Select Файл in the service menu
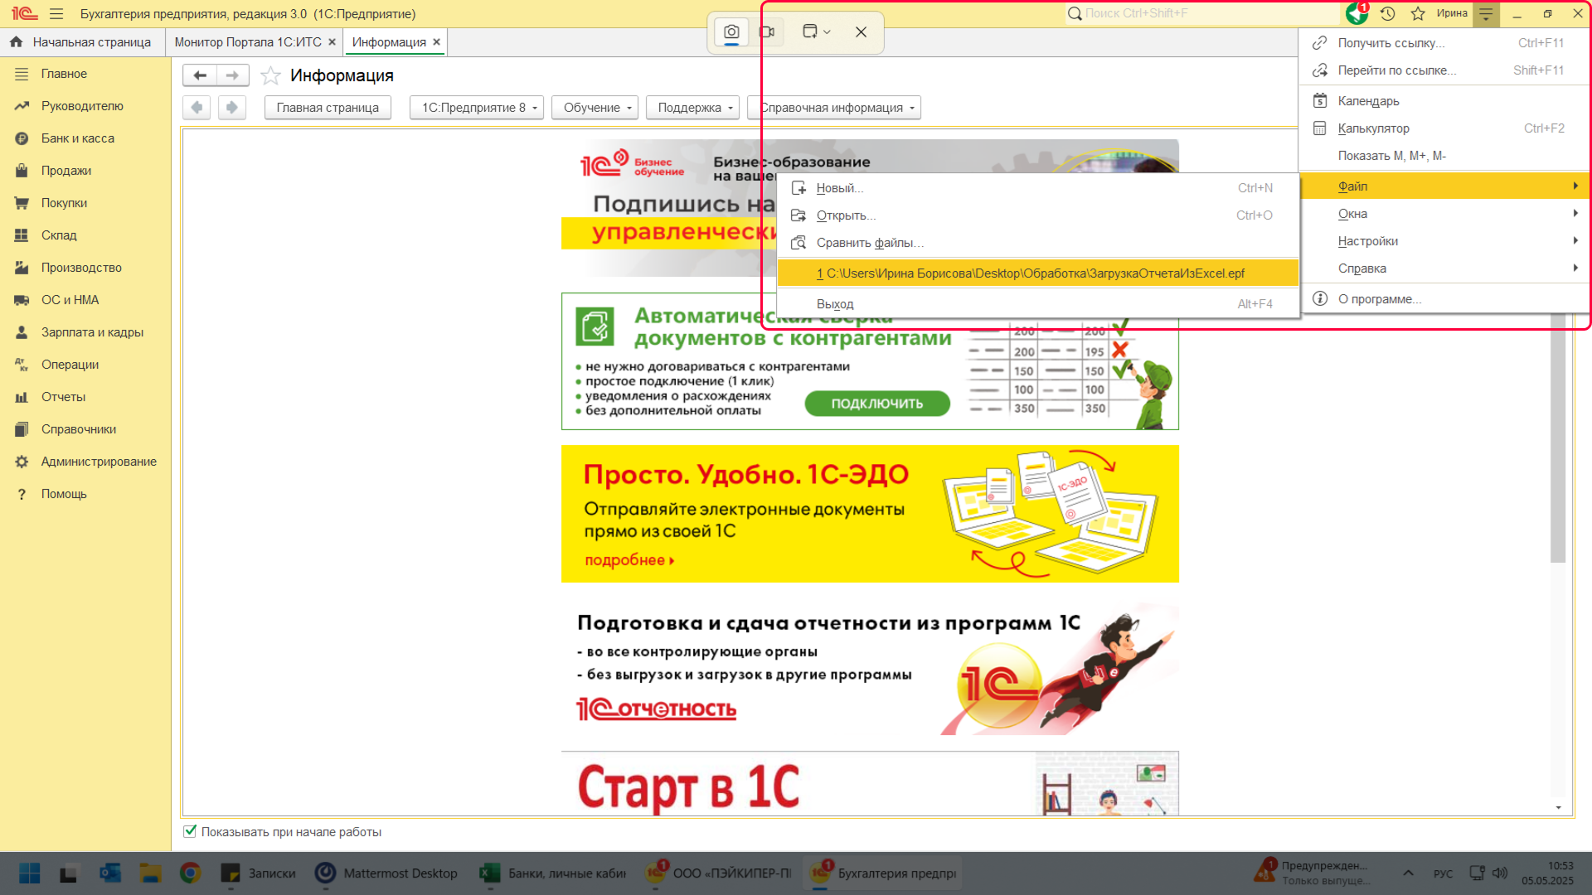The width and height of the screenshot is (1592, 895). [1445, 186]
